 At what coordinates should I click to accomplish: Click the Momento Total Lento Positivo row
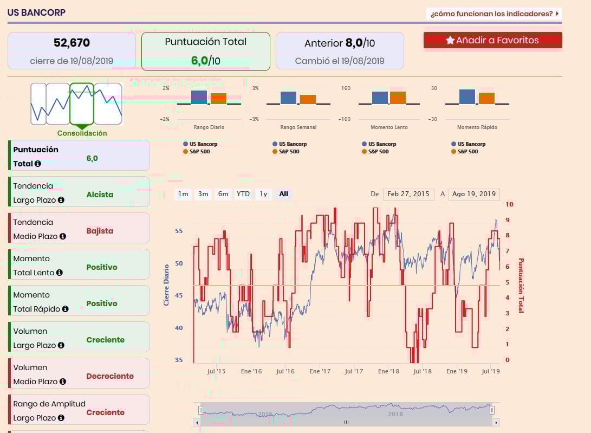pos(79,264)
